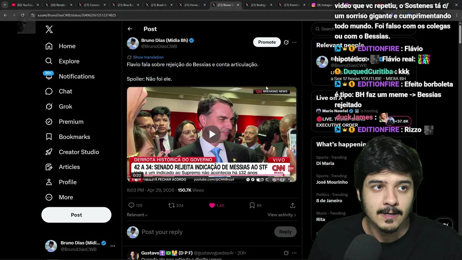The width and height of the screenshot is (462, 260).
Task: Go back using the Post header arrow
Action: (x=130, y=29)
